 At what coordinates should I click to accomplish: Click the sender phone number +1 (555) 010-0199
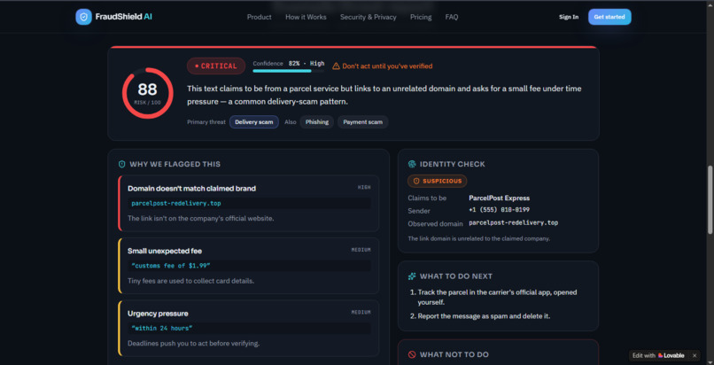point(499,210)
